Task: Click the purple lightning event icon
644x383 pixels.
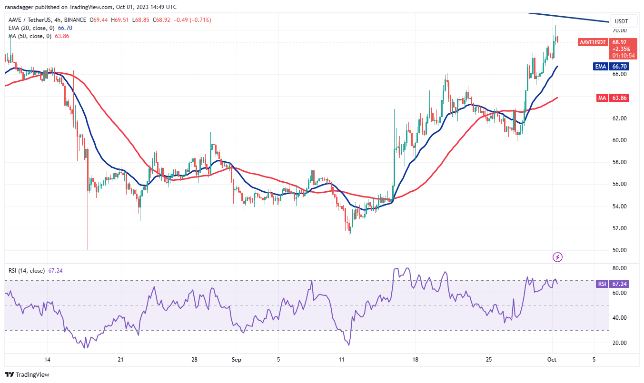Action: point(558,257)
